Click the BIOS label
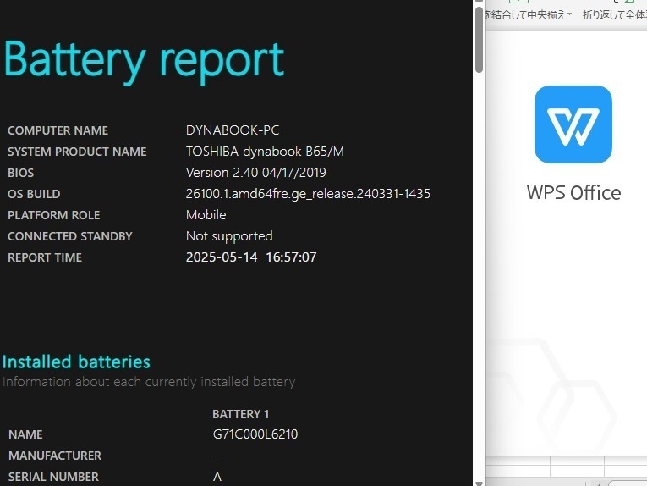This screenshot has width=647, height=486. point(20,173)
